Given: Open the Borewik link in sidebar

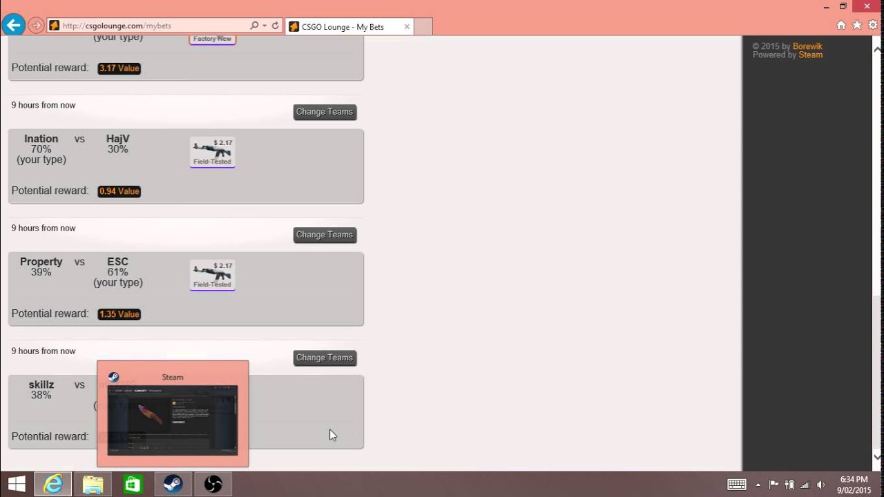Looking at the screenshot, I should (807, 46).
